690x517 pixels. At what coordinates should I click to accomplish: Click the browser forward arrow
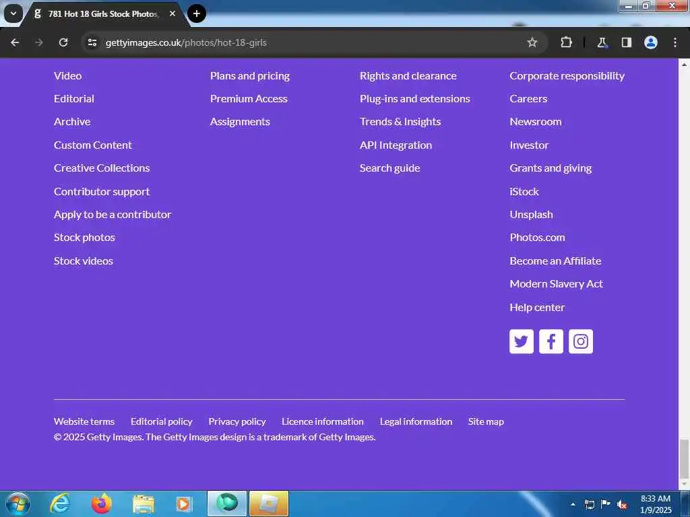click(x=38, y=42)
